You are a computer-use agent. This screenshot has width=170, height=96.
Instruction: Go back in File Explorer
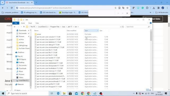point(15,27)
